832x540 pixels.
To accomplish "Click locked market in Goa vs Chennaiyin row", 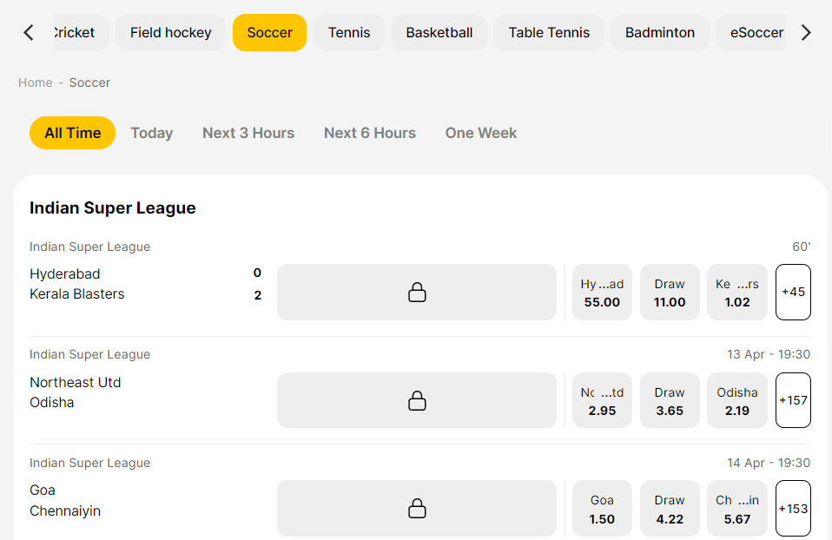I will pos(417,508).
